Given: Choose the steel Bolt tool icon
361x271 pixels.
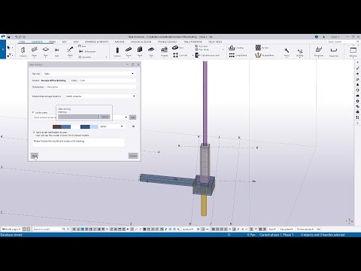Looking at the screenshot, I should tap(57, 51).
